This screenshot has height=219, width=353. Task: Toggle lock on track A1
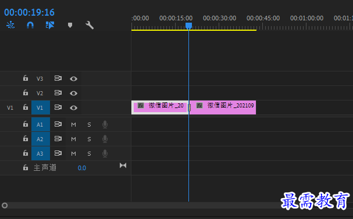click(x=26, y=124)
